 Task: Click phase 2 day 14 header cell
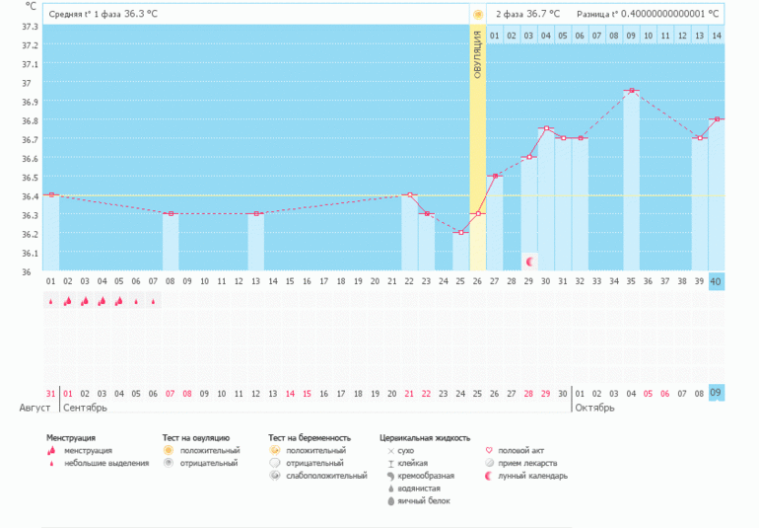(x=717, y=36)
